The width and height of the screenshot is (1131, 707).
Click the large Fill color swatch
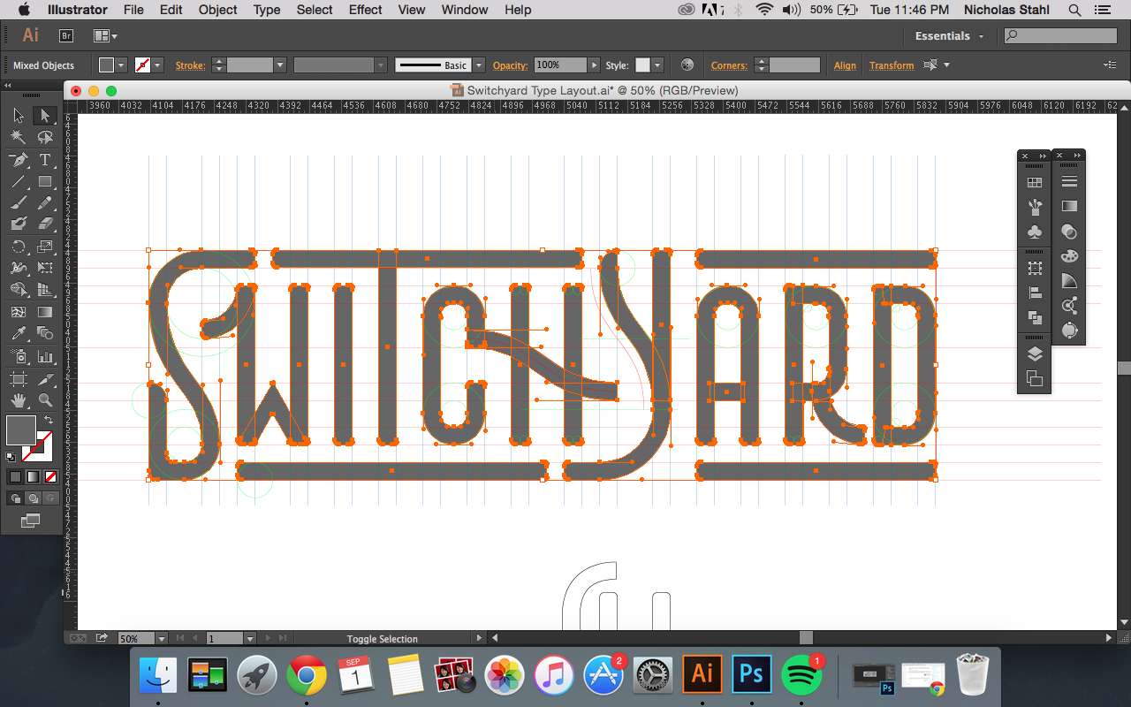[x=21, y=430]
